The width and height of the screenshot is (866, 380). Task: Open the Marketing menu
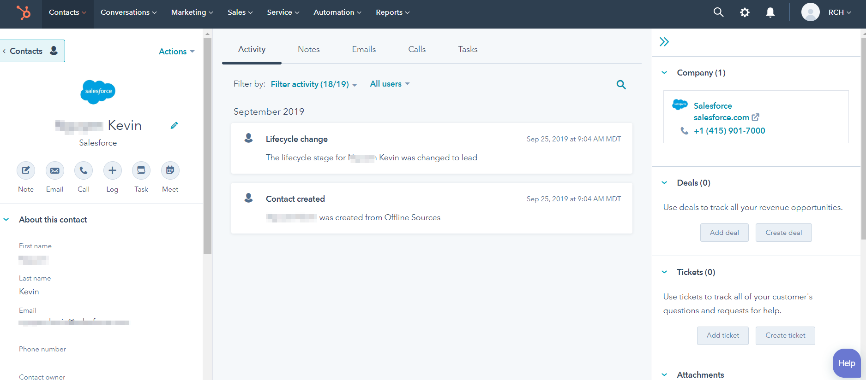click(192, 12)
